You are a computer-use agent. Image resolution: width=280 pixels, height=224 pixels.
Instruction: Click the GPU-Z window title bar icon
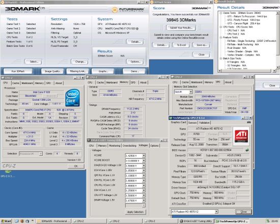pyautogui.click(x=171, y=118)
